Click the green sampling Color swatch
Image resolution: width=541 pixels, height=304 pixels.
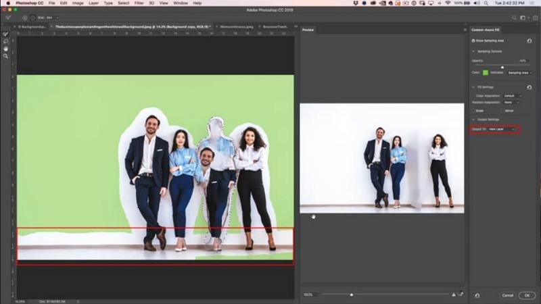[486, 73]
